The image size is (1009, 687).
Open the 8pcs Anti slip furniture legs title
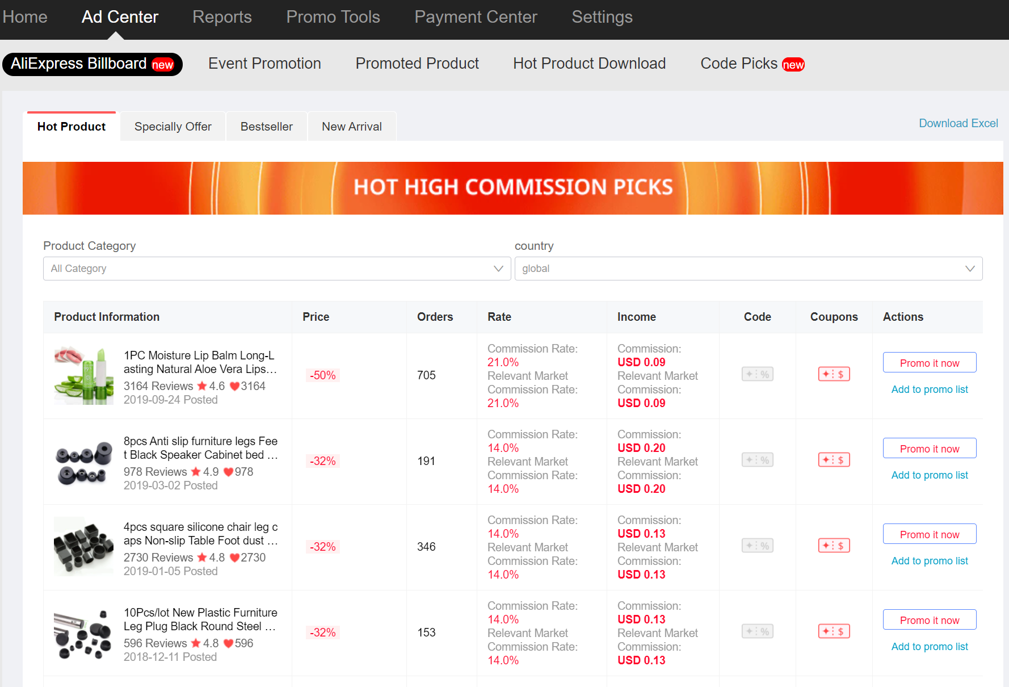[x=200, y=448]
